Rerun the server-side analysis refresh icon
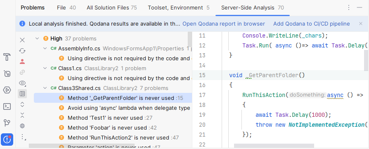The height and width of the screenshot is (149, 369). click(22, 51)
